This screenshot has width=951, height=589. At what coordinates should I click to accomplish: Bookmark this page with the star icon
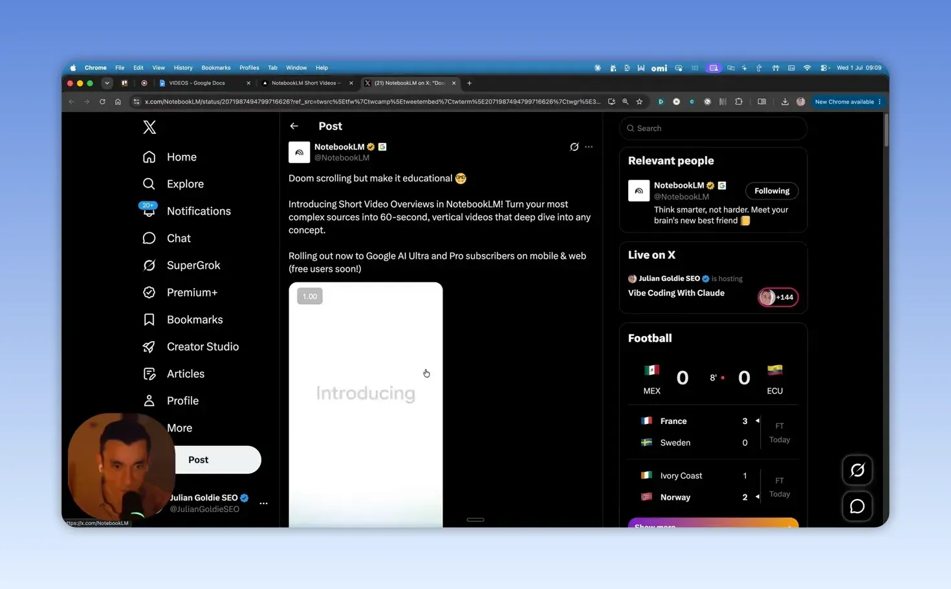click(x=639, y=102)
